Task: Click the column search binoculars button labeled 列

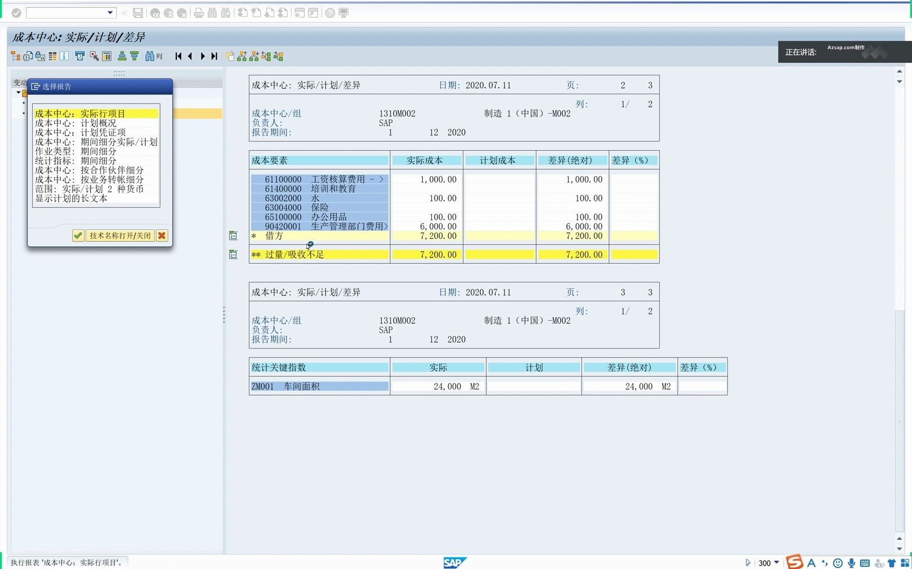Action: point(154,56)
